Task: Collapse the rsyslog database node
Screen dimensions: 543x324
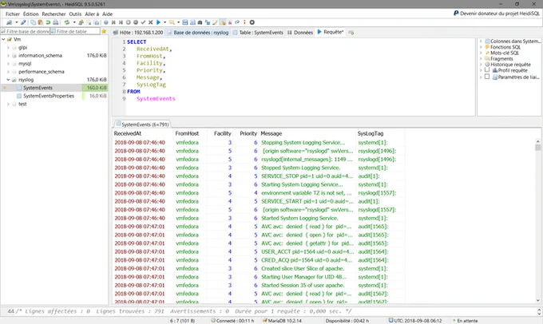Action: (8, 80)
